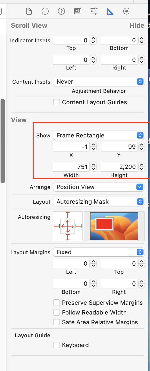Viewport: 150px width, 371px height.
Task: Check Preserve Superview Margins
Action: (57, 303)
